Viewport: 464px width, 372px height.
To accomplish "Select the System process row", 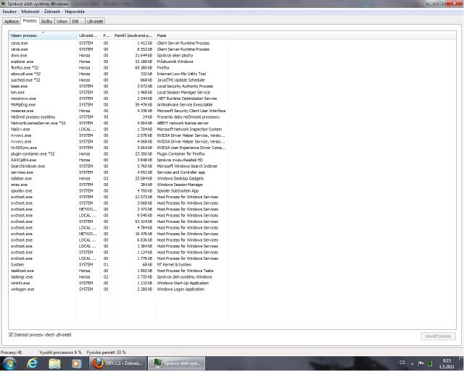I will click(x=118, y=265).
